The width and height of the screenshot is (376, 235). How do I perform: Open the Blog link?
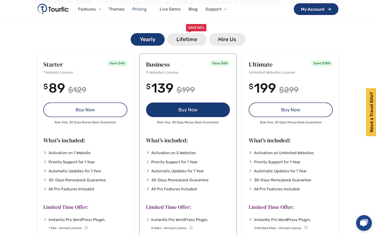[x=193, y=9]
